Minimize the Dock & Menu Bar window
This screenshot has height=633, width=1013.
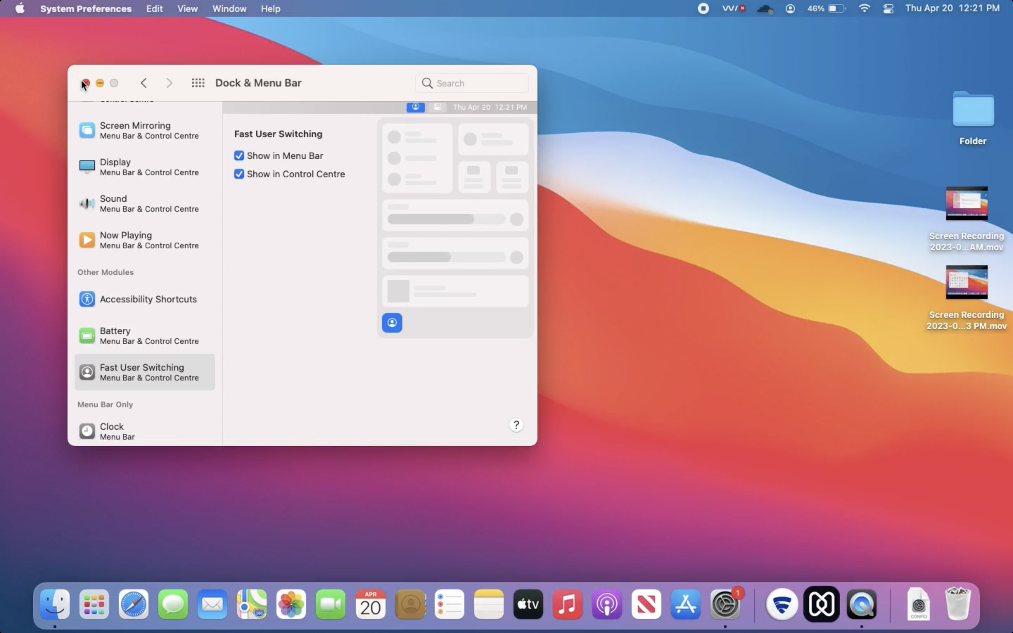pos(100,83)
